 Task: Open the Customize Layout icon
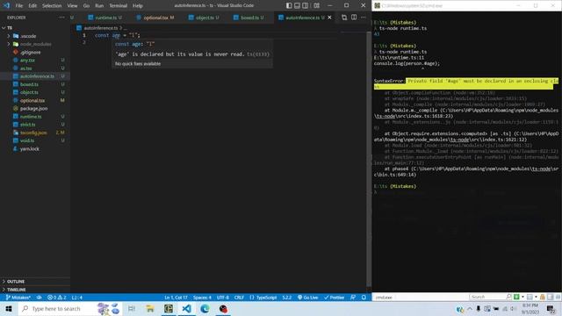tap(316, 6)
